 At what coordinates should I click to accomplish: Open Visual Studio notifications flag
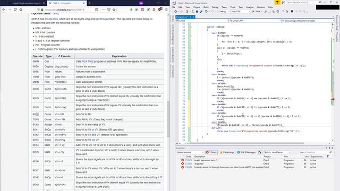coord(277,2)
